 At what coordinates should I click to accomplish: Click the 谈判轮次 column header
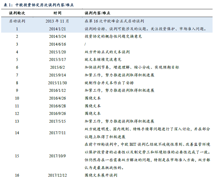coord(17,13)
